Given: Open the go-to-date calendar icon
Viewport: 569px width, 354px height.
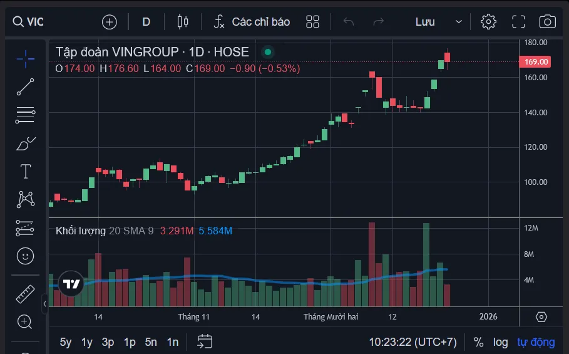Looking at the screenshot, I should pyautogui.click(x=205, y=341).
